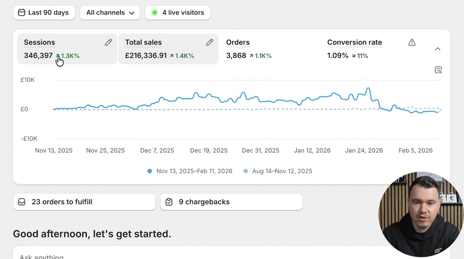Click the 11% conversion decrease indicator
The height and width of the screenshot is (259, 464).
[x=360, y=56]
